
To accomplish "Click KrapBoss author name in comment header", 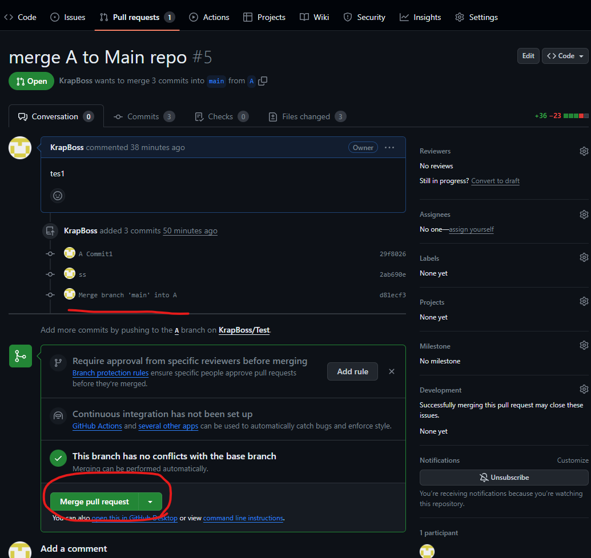I will [67, 148].
